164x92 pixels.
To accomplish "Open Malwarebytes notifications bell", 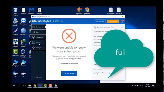I will [122, 21].
